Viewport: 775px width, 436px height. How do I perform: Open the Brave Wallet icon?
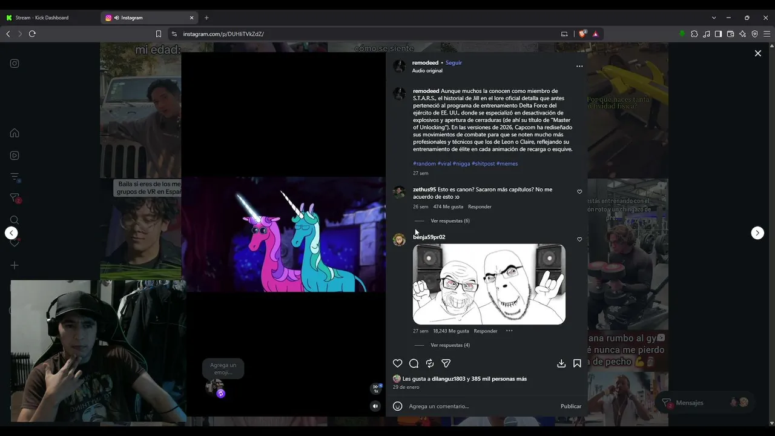[x=730, y=34]
